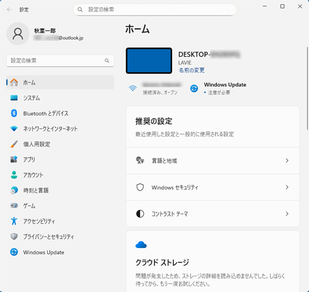Go to Bluetooth とデバイス
Viewport: 309px width, 292px height.
point(60,113)
